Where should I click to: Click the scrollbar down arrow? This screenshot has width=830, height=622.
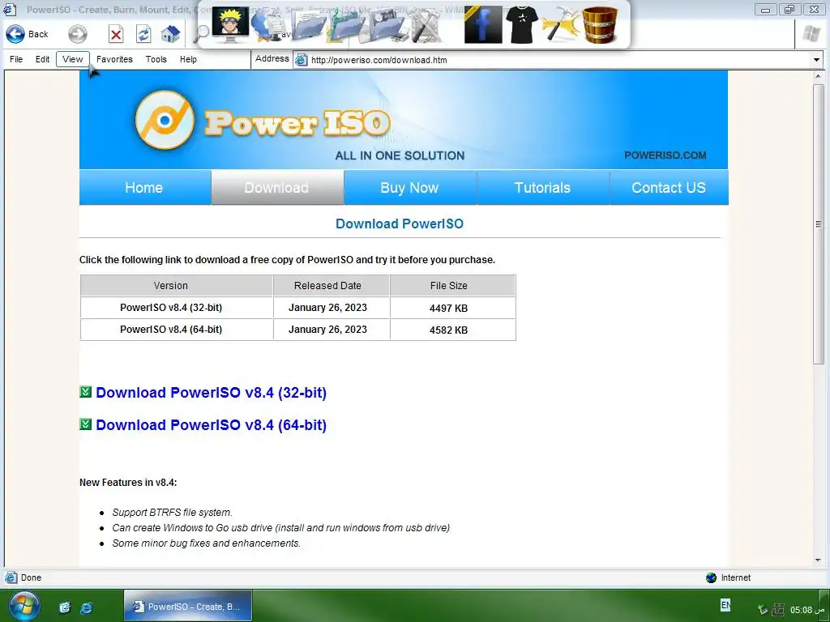click(x=819, y=560)
